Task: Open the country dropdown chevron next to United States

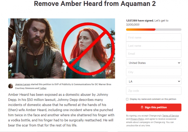Action: pos(179,63)
